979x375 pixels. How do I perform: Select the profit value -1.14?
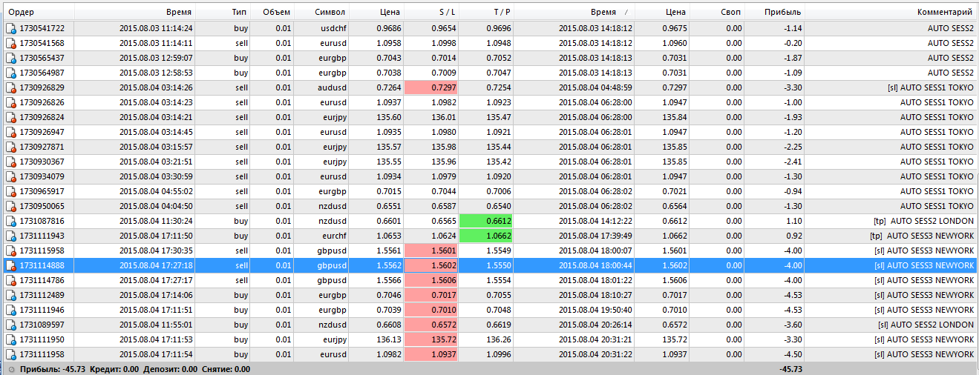click(792, 28)
